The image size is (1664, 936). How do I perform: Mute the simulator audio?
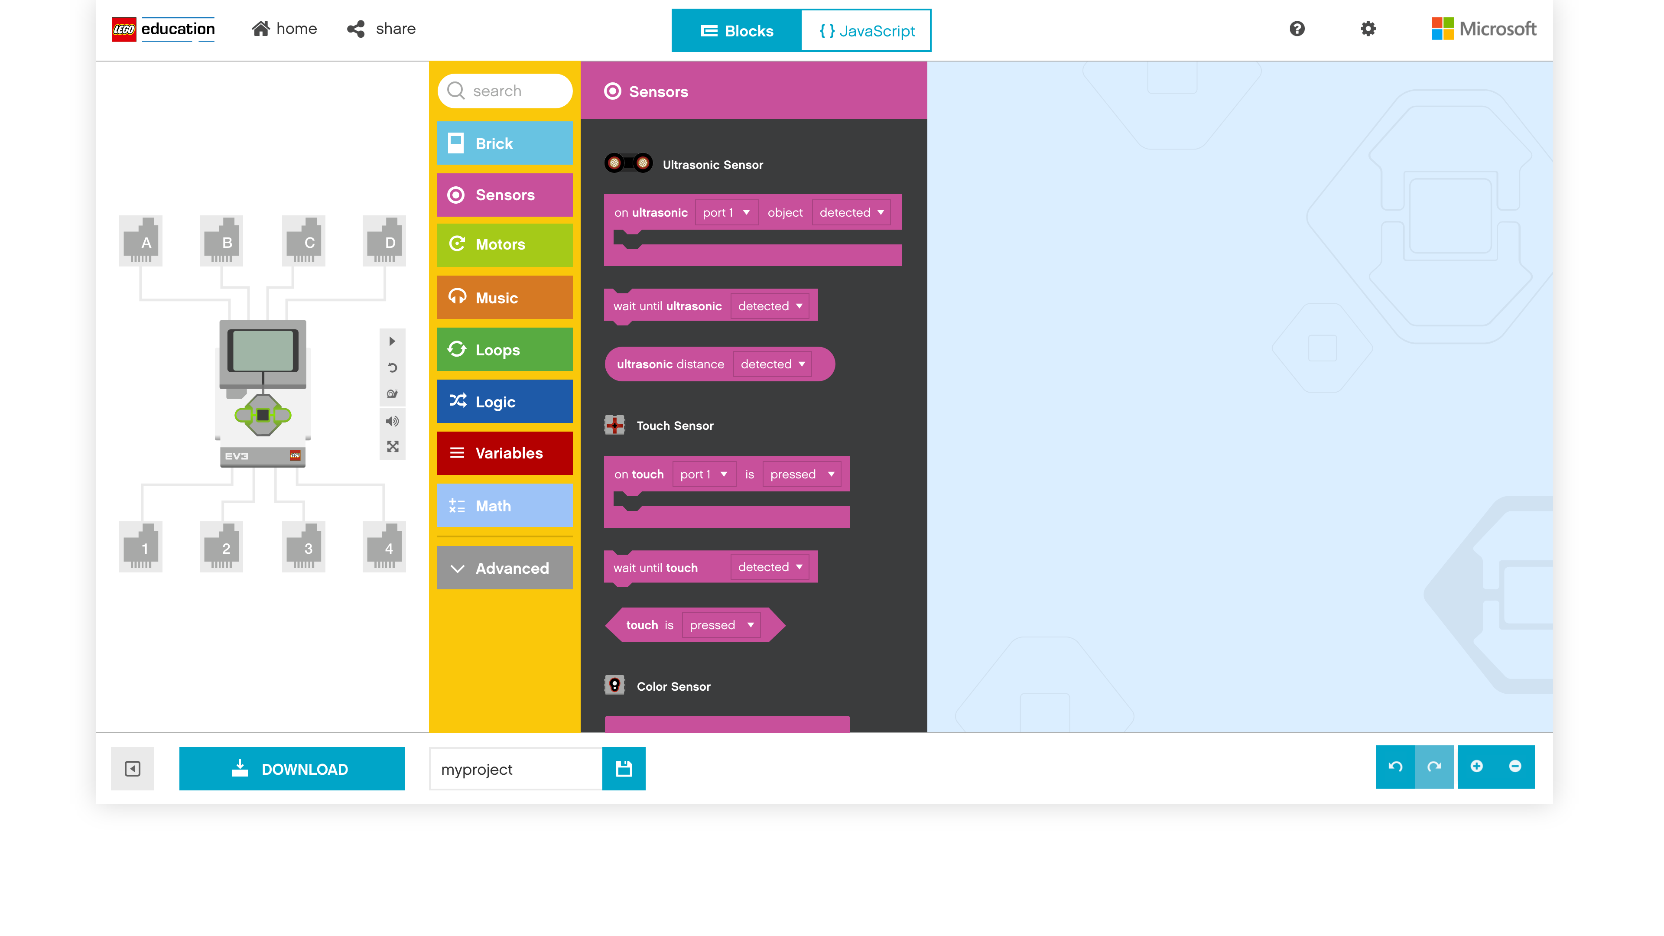[391, 421]
